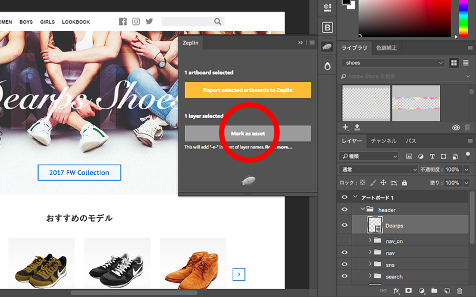The width and height of the screenshot is (476, 297).
Task: Switch library to grid view
Action: click(x=455, y=63)
